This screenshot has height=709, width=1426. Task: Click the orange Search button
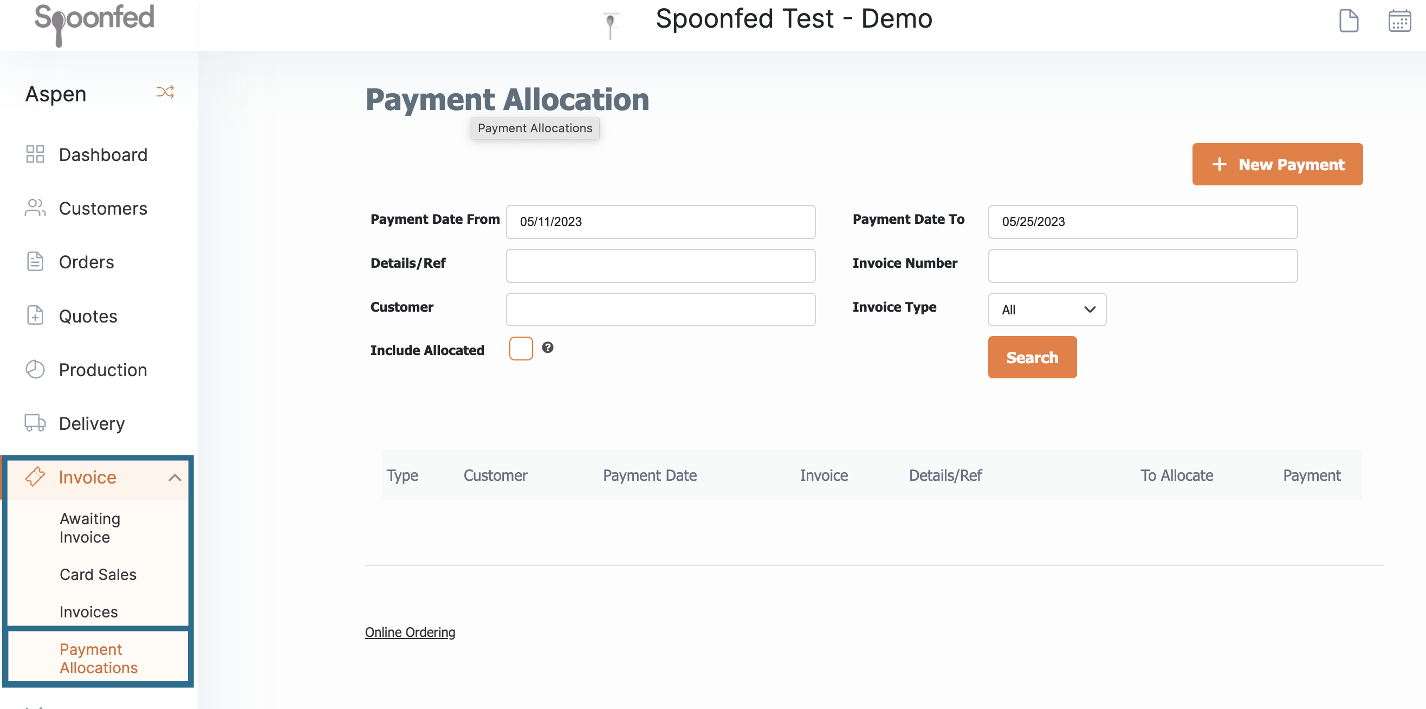click(1032, 357)
